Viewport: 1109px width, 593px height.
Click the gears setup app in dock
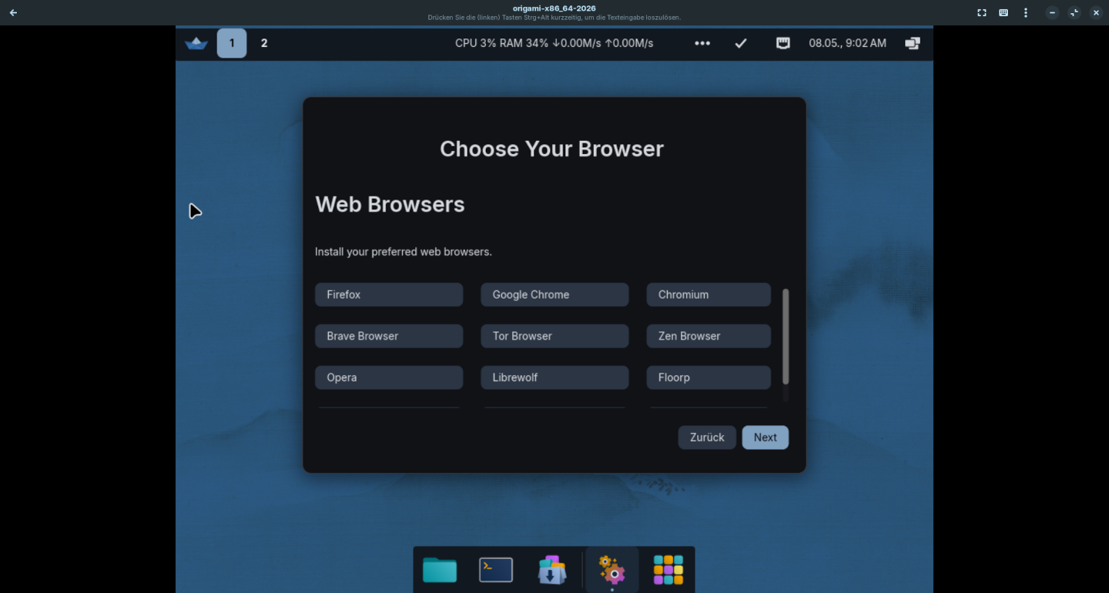[x=612, y=571]
